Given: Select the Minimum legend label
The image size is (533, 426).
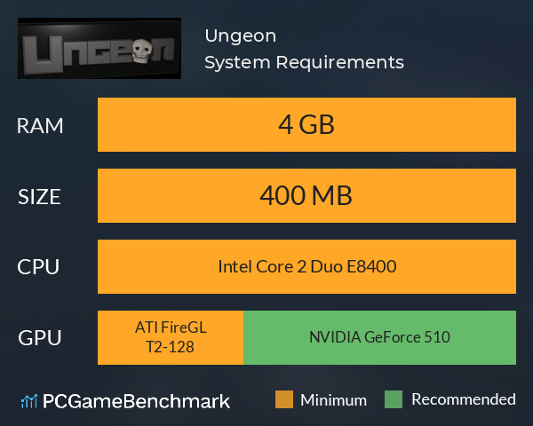Looking at the screenshot, I should 333,400.
